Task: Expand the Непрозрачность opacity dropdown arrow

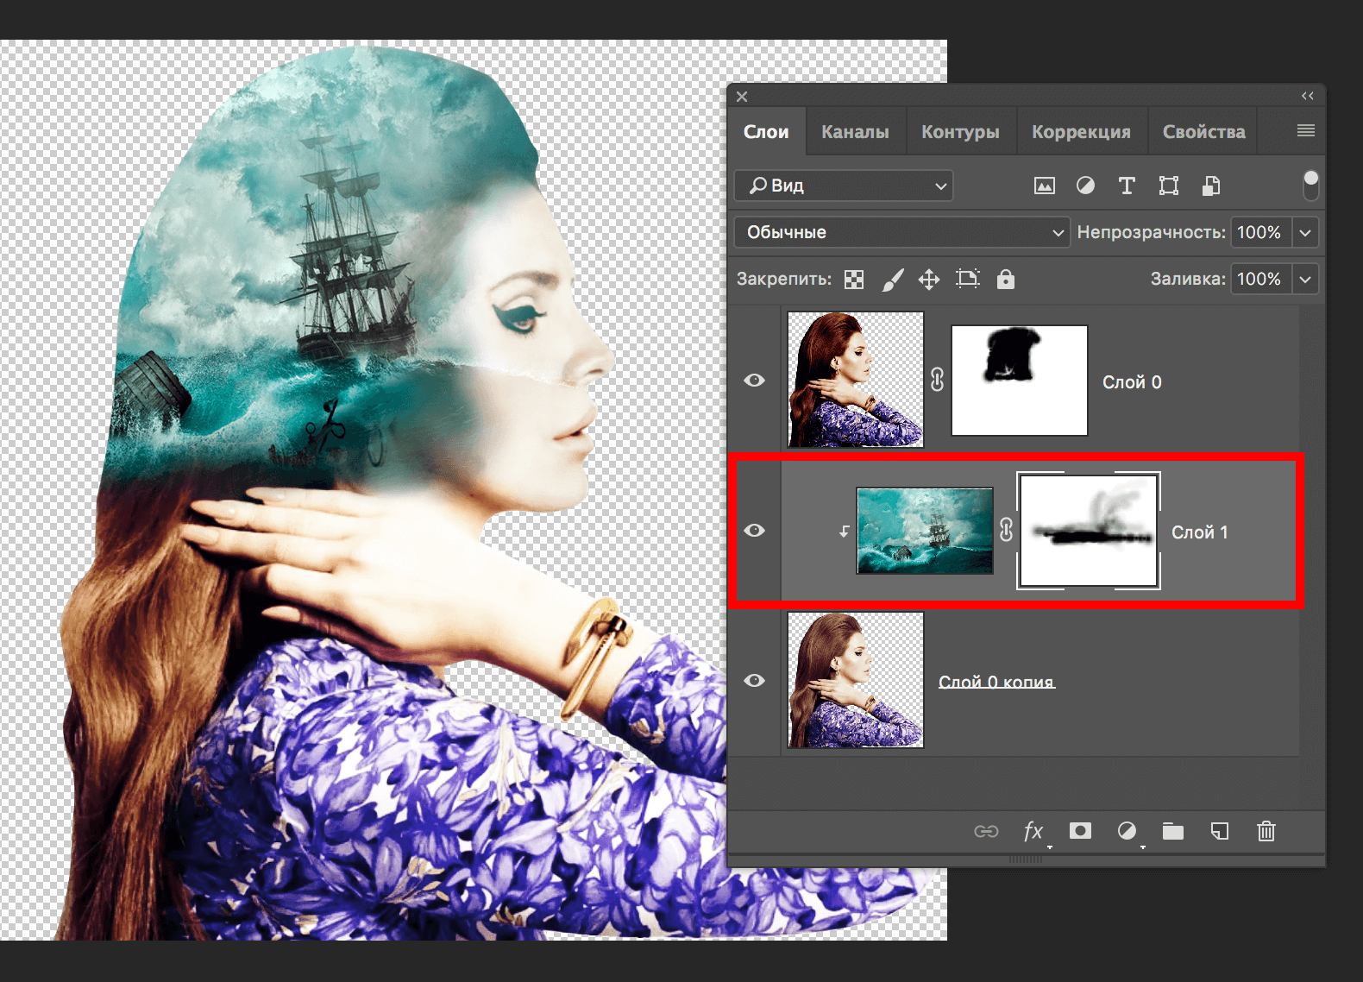Action: 1305,232
